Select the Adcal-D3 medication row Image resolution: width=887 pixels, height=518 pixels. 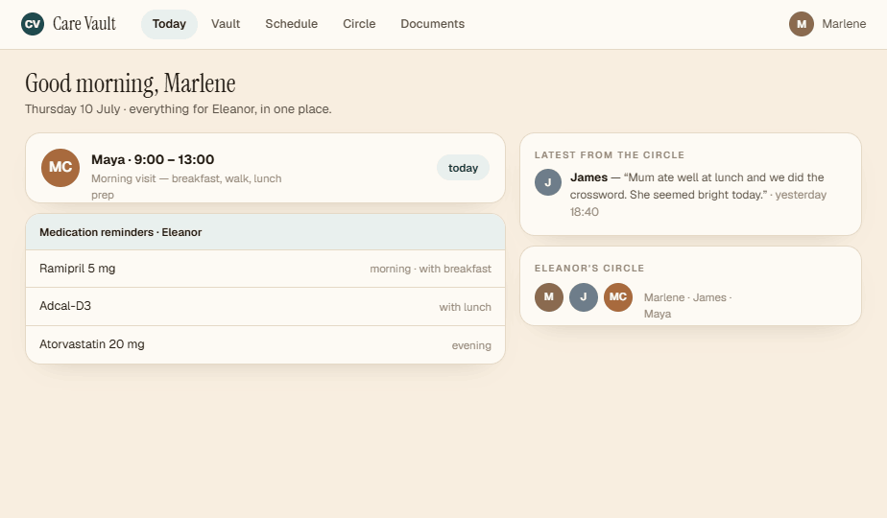(x=265, y=307)
